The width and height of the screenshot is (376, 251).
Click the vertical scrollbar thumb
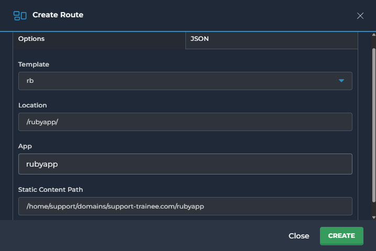373,125
